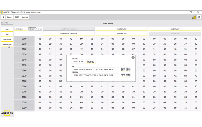The image size is (202, 127).
Task: Click the Write DFLASH button
Action: tap(122, 33)
